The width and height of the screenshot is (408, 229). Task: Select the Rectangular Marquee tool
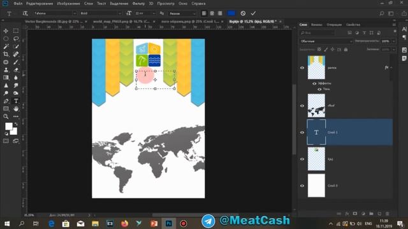coord(15,31)
